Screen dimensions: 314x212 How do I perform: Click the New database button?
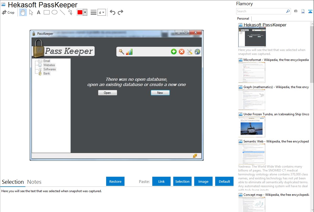pyautogui.click(x=160, y=93)
